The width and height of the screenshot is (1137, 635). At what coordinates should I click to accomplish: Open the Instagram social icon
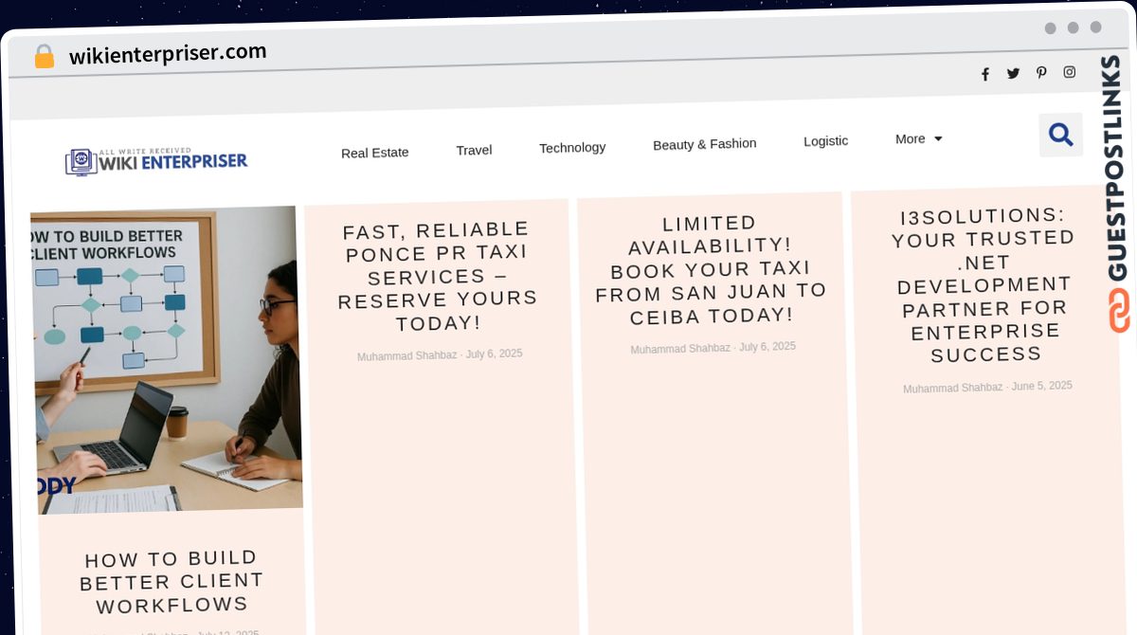[1070, 71]
